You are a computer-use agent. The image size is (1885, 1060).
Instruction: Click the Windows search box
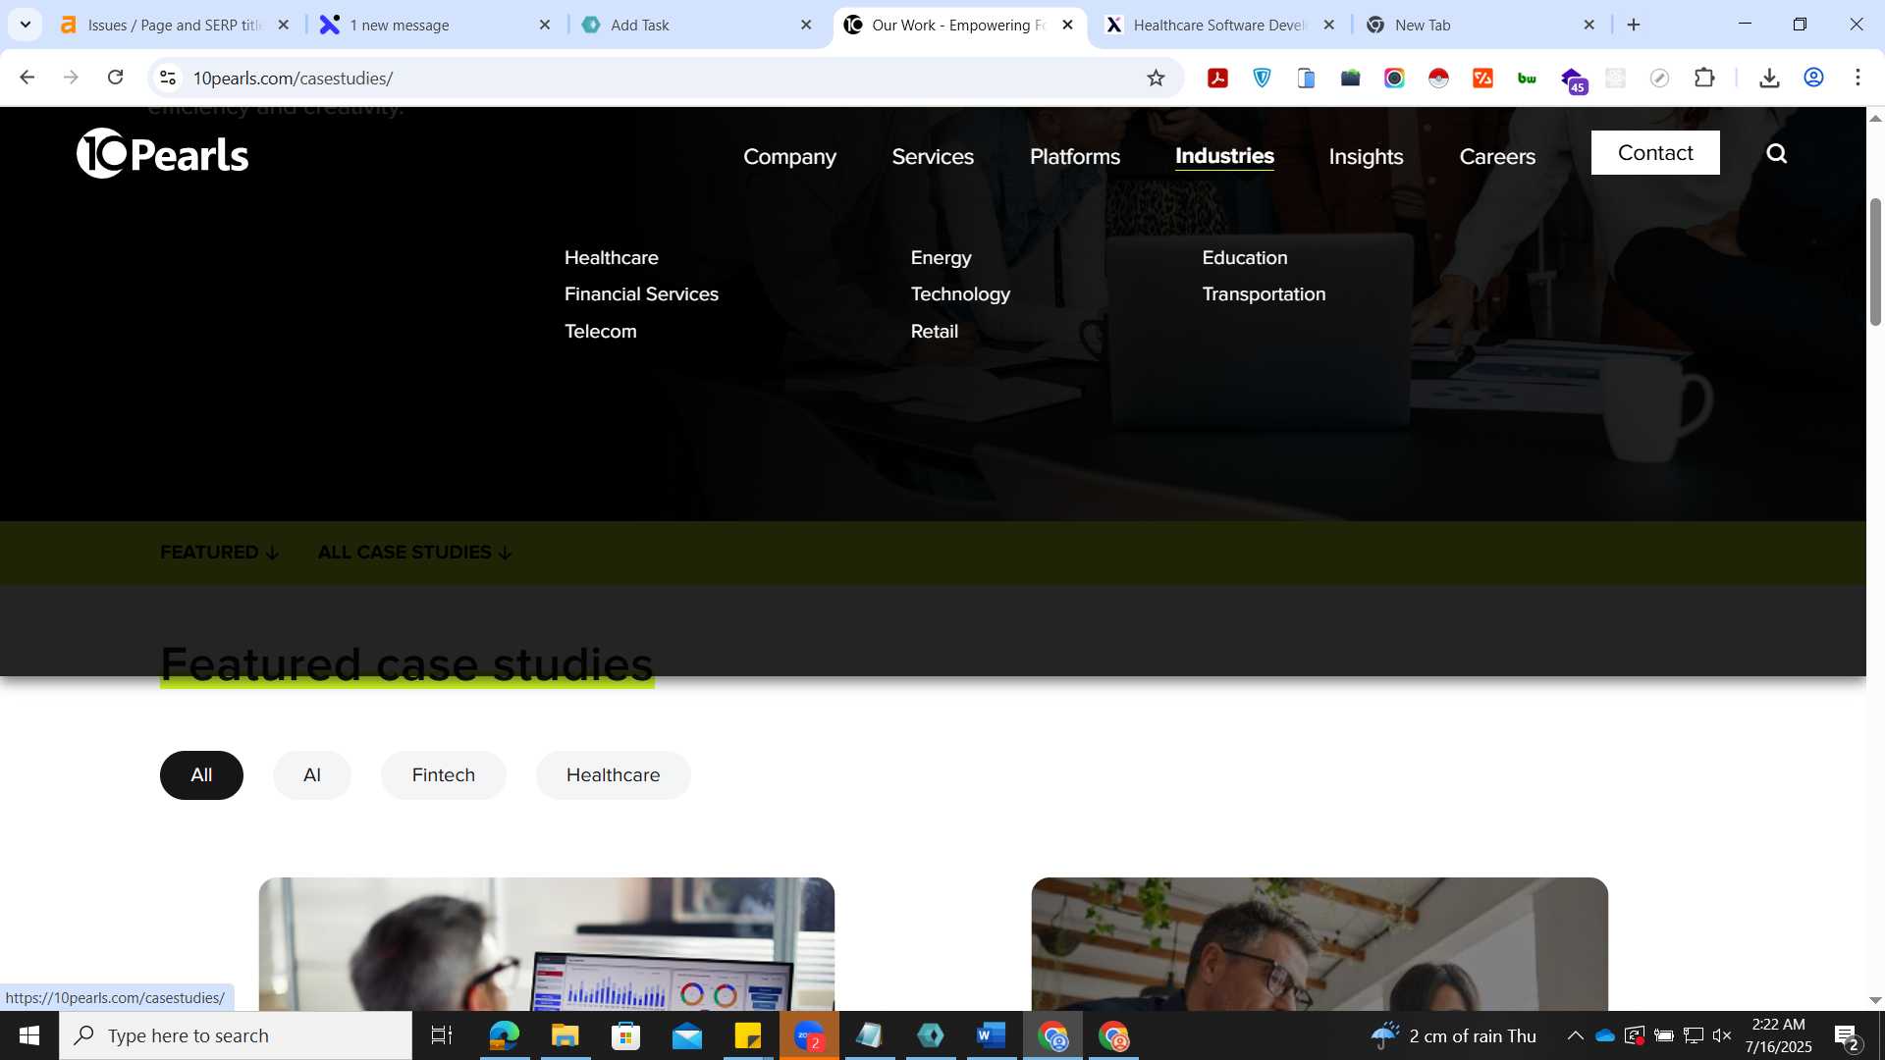click(x=236, y=1035)
